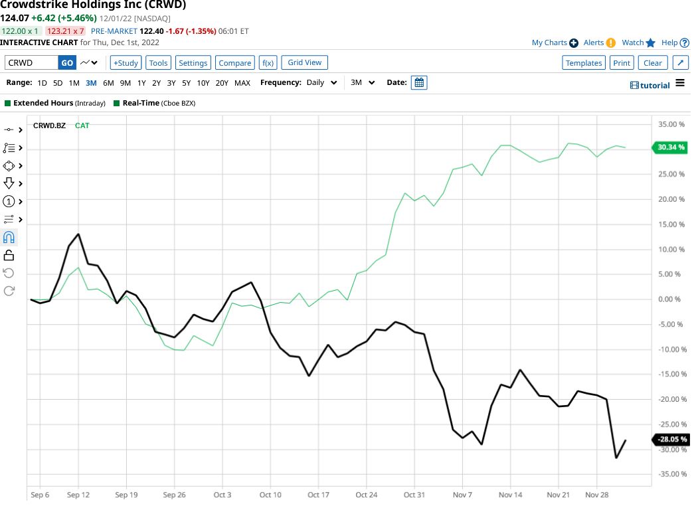Open the horizontal lines tool icon
Screen dimensions: 698x512
click(9, 220)
